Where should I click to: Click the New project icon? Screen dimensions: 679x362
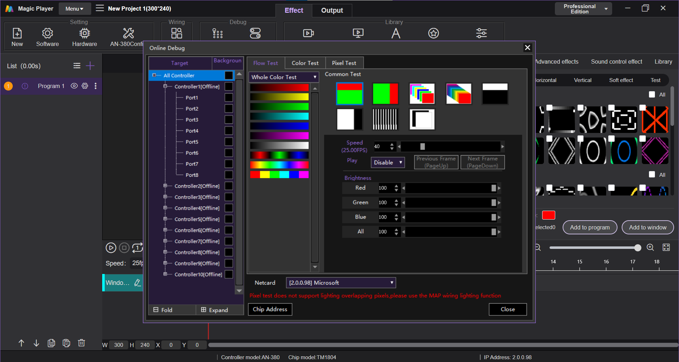tap(17, 34)
